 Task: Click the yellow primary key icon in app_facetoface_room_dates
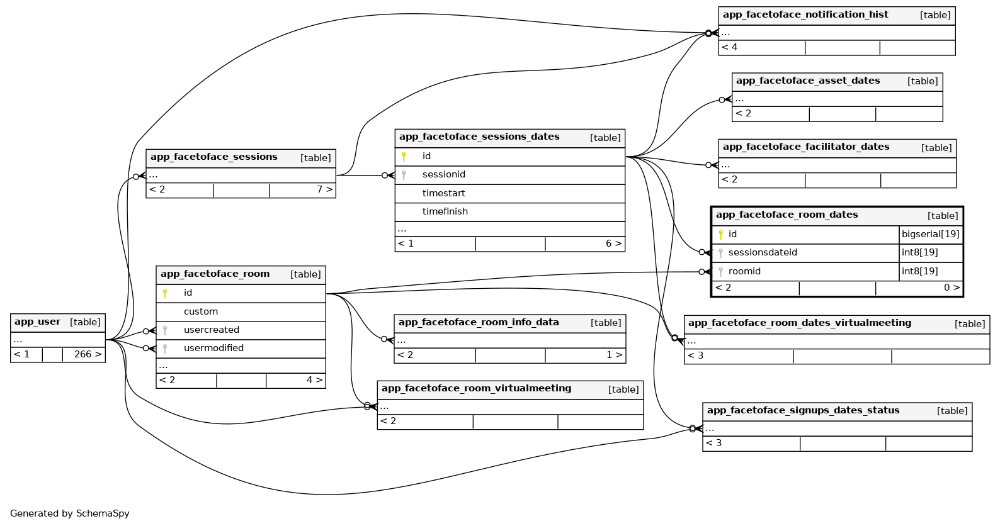point(720,235)
